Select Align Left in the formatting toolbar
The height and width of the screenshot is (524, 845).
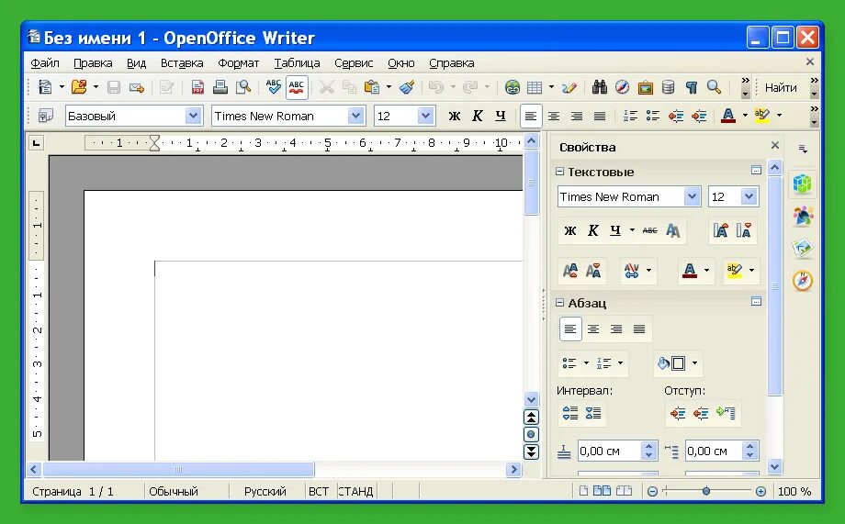coord(531,116)
